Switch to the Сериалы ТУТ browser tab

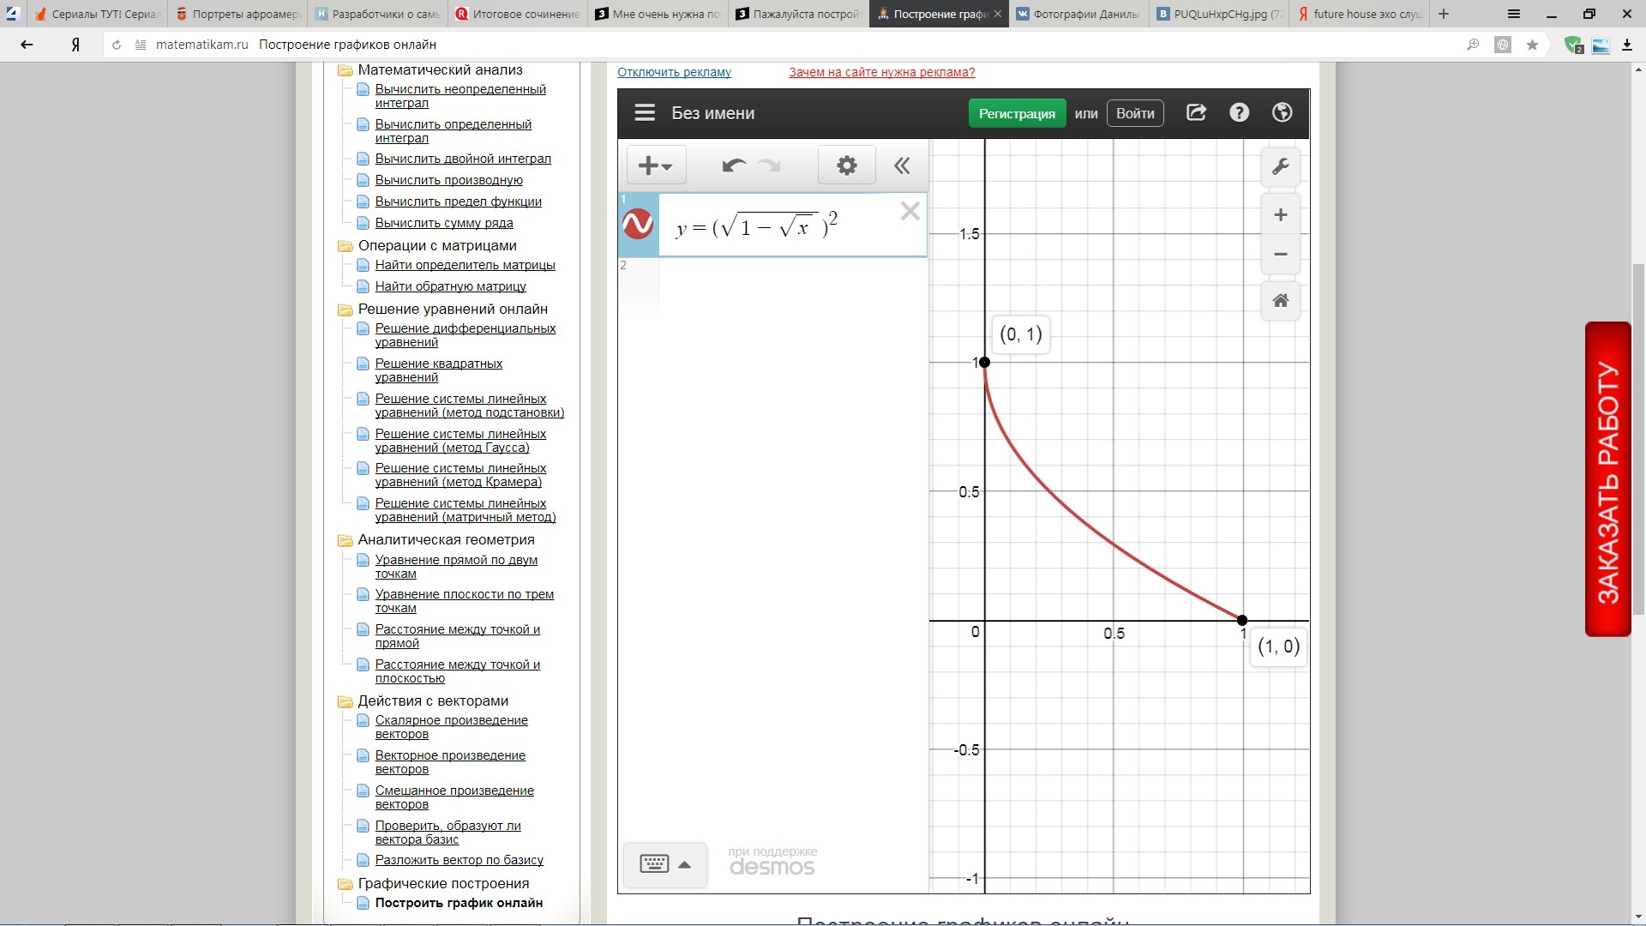point(97,14)
